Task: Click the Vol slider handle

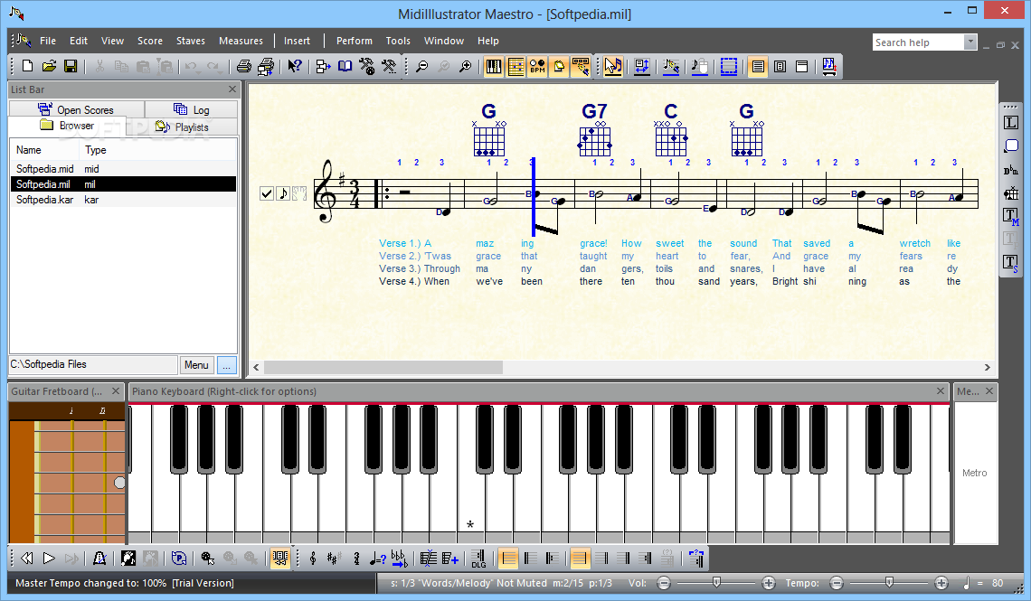Action: [x=716, y=582]
